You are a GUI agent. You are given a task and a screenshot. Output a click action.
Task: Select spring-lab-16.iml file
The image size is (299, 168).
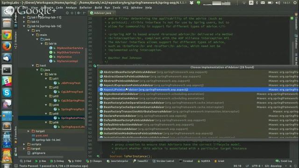coord(48,140)
